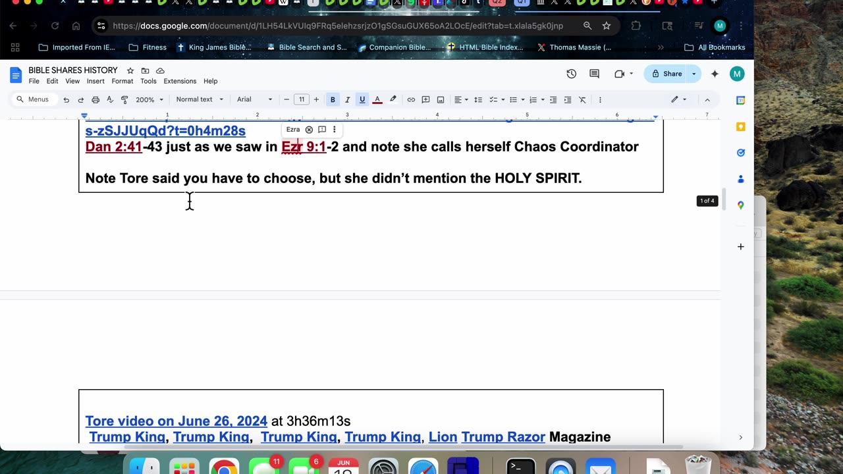Open text alignment dropdown
843x474 pixels.
coord(460,99)
